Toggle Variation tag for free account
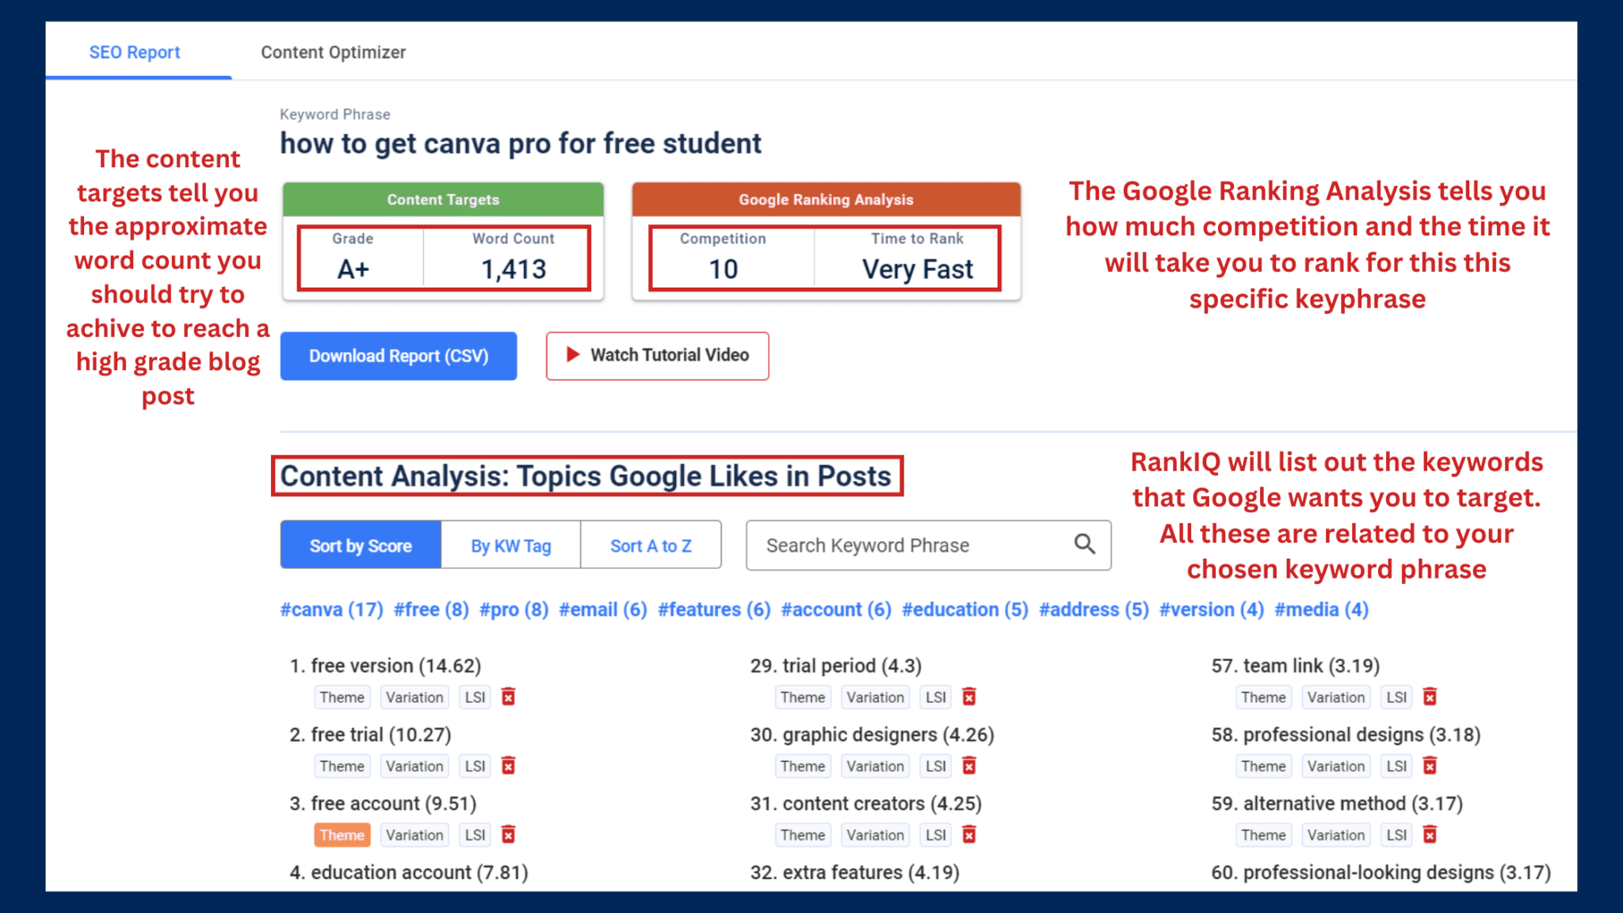 click(414, 835)
